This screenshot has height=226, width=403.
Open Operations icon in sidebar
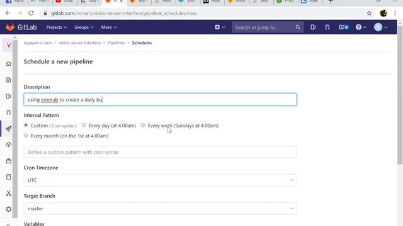(8, 144)
